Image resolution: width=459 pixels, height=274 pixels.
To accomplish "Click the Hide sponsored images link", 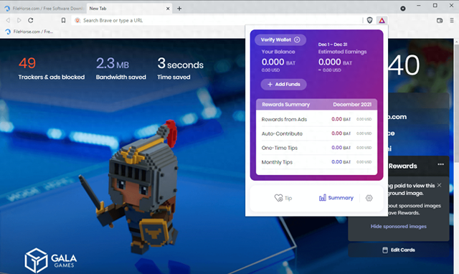I will click(399, 226).
